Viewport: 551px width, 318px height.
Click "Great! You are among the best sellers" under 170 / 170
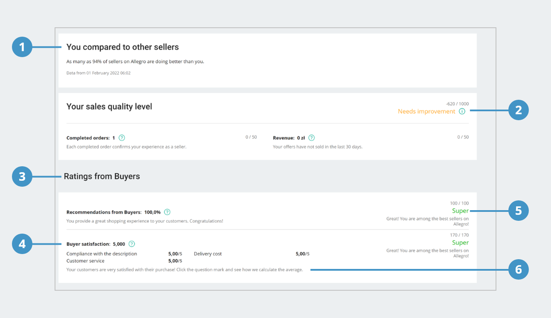pos(427,253)
